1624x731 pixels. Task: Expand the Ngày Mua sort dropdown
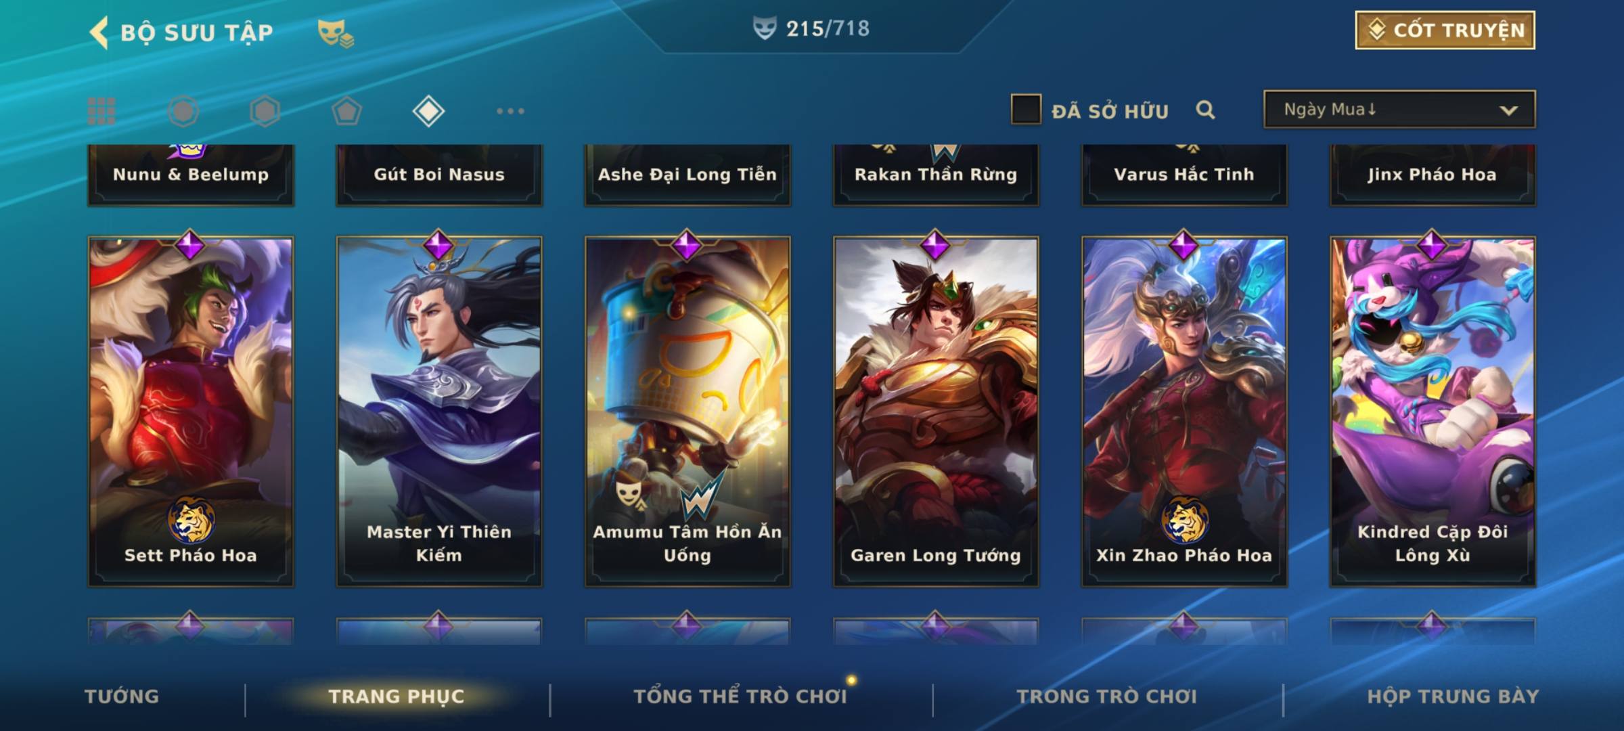1399,109
